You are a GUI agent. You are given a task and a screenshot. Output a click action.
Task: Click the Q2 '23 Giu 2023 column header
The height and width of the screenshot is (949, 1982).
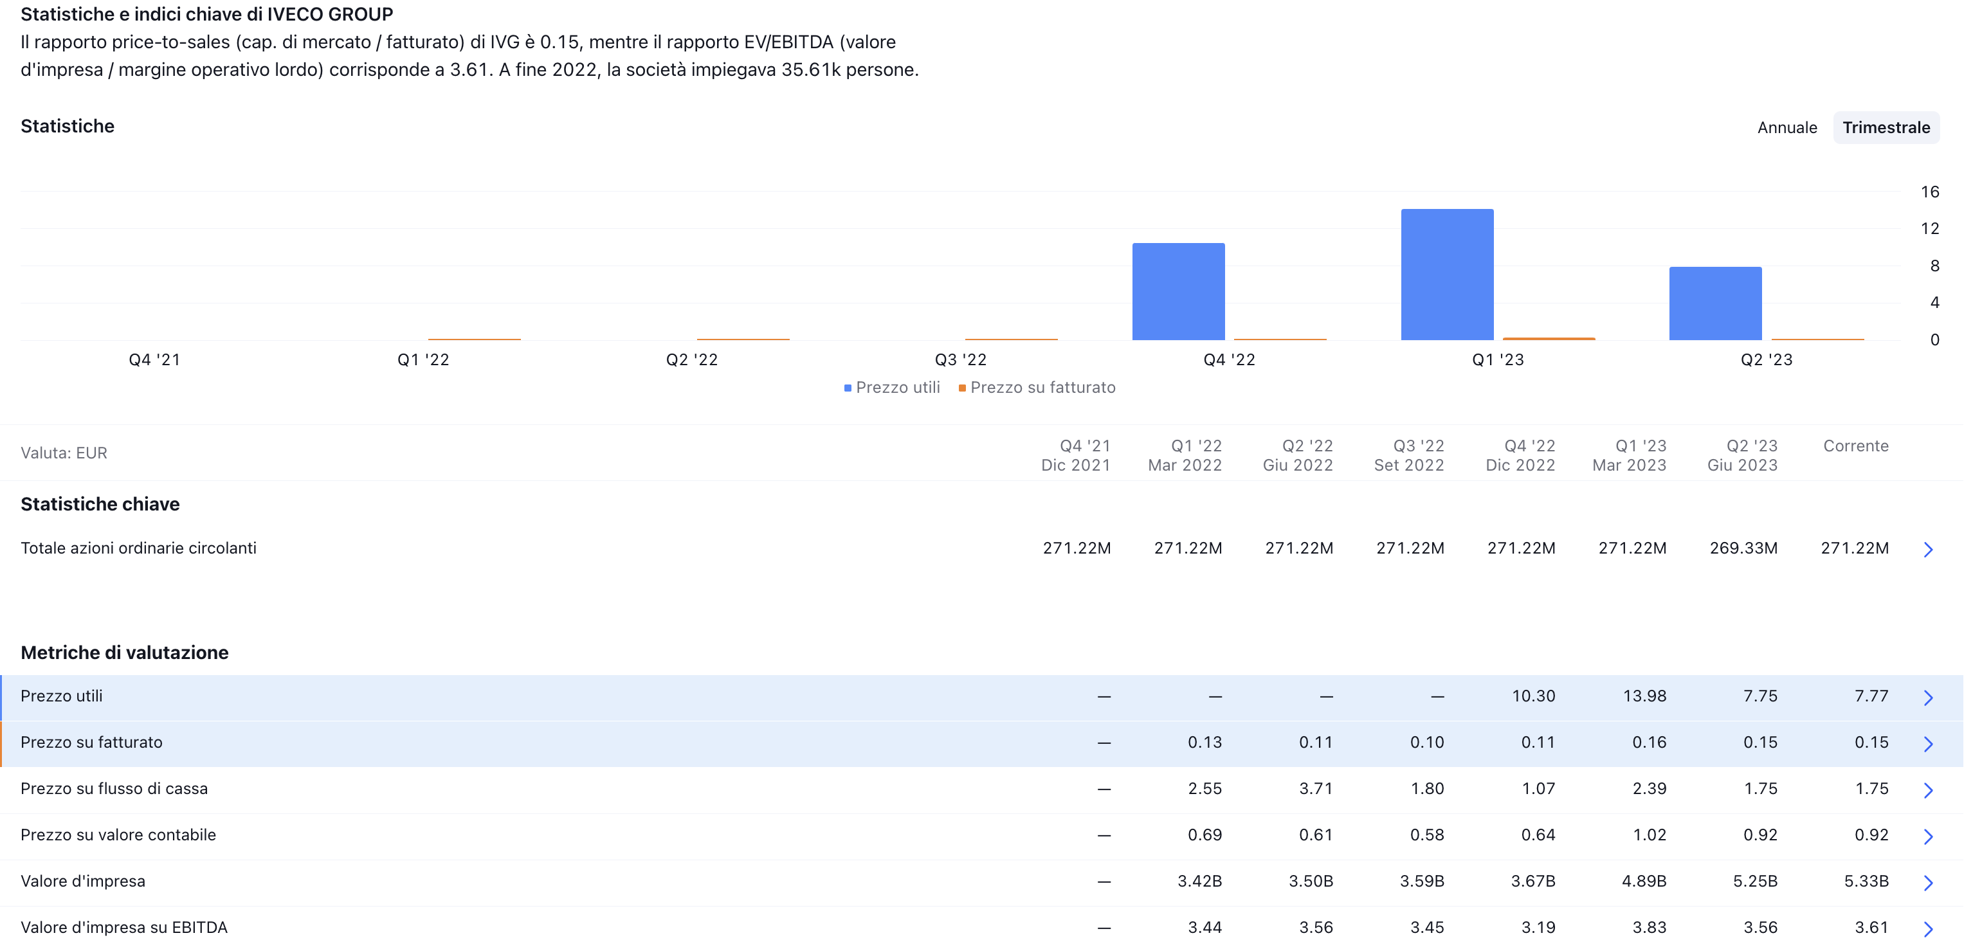[1742, 455]
